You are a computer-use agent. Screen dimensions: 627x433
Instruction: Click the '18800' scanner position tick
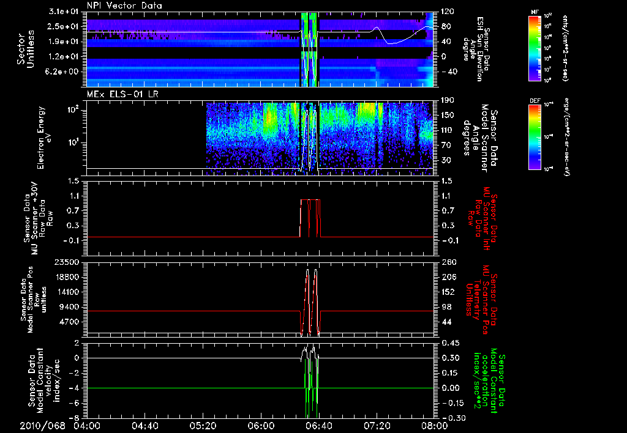66,277
